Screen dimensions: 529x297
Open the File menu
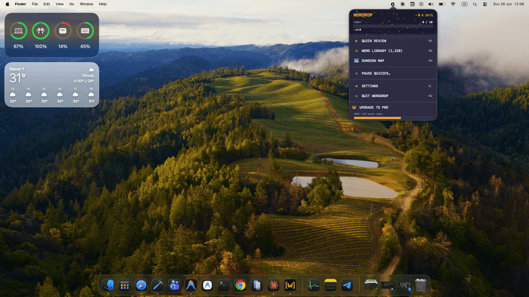pyautogui.click(x=35, y=4)
